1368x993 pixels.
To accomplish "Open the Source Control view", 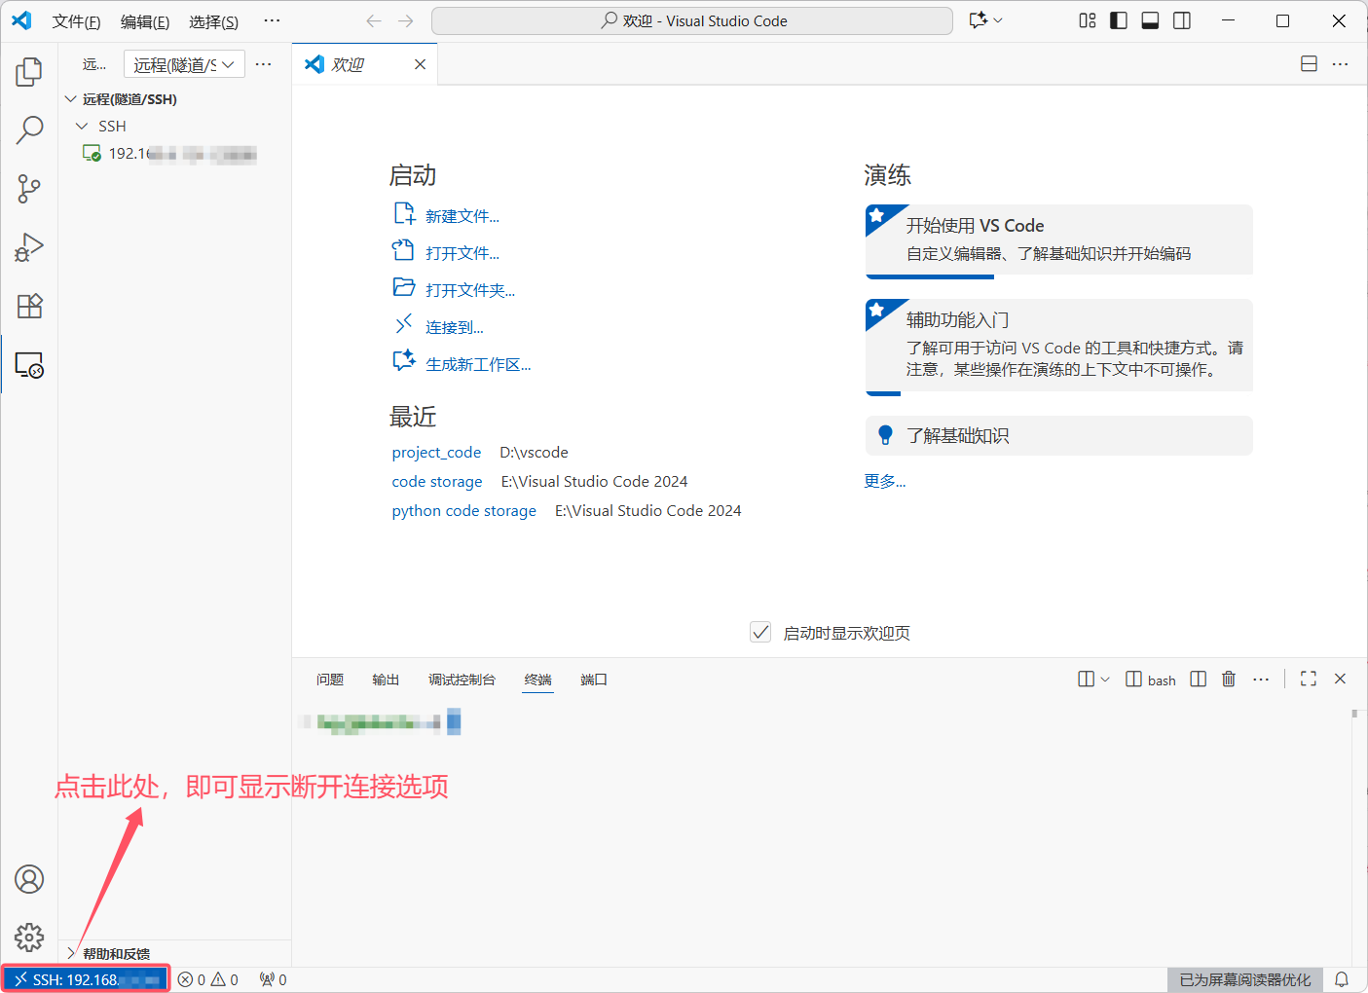I will click(29, 188).
